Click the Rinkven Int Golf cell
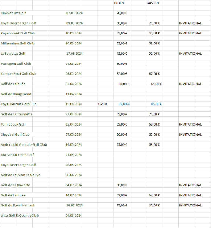Screen dimensions: 211x228 (13, 13)
